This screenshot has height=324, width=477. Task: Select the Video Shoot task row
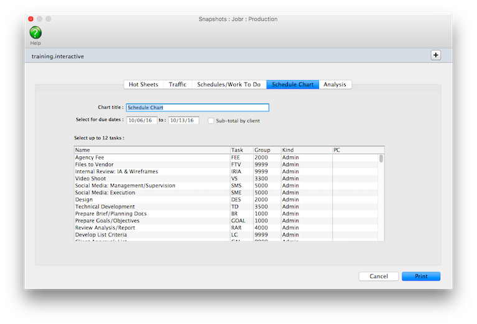click(151, 178)
